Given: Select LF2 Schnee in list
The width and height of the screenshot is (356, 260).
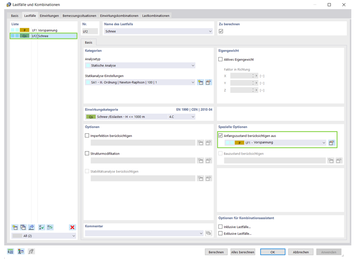Looking at the screenshot, I should (44, 36).
